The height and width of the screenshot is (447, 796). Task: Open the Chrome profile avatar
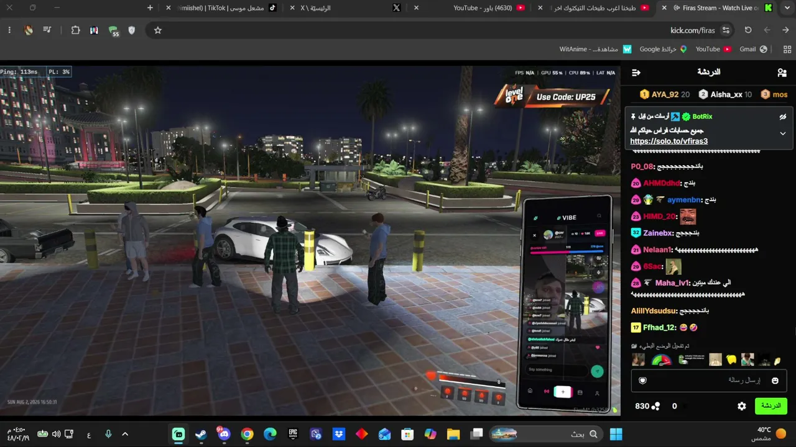coord(29,30)
